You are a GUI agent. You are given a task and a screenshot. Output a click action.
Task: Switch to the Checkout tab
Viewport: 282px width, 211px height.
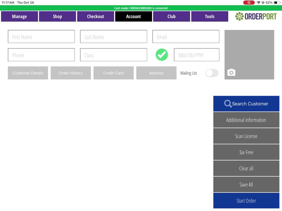[96, 16]
